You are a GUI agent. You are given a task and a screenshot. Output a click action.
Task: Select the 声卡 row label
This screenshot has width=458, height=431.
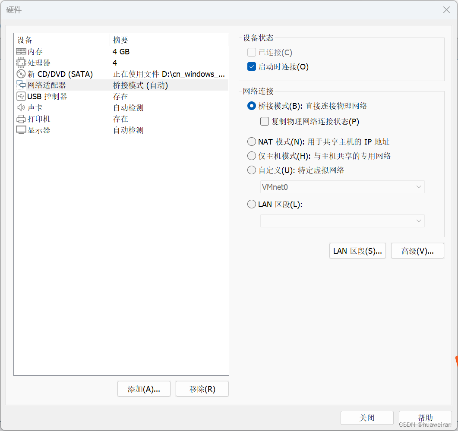(35, 107)
